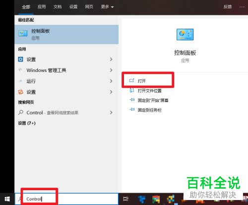
Task: Click the pin icon for 固定到开始屏幕
Action: [x=132, y=100]
